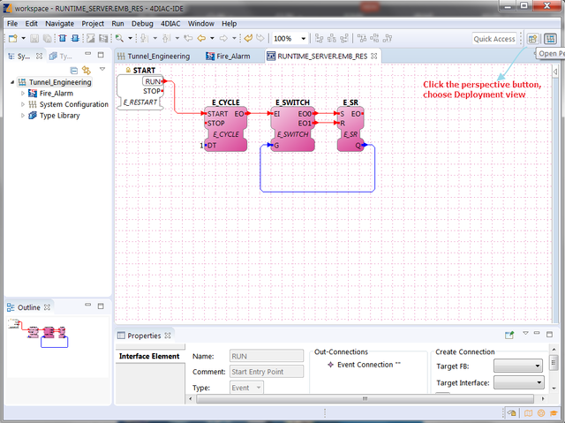Screen dimensions: 565x423
Task: Select Tunnel_Engineering in the system tree
Action: (55, 82)
